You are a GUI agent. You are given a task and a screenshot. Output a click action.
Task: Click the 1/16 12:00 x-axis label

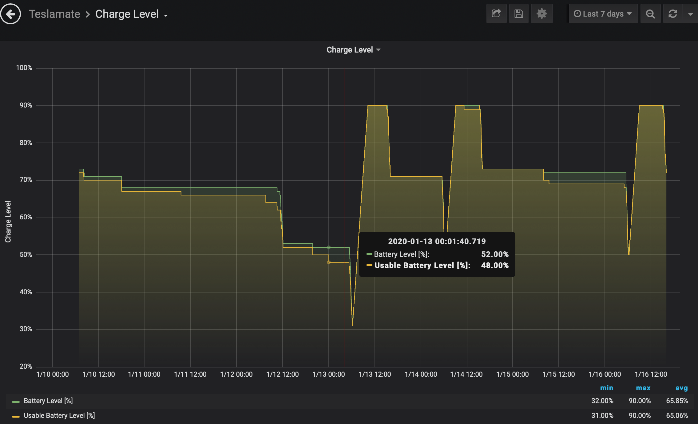651,374
